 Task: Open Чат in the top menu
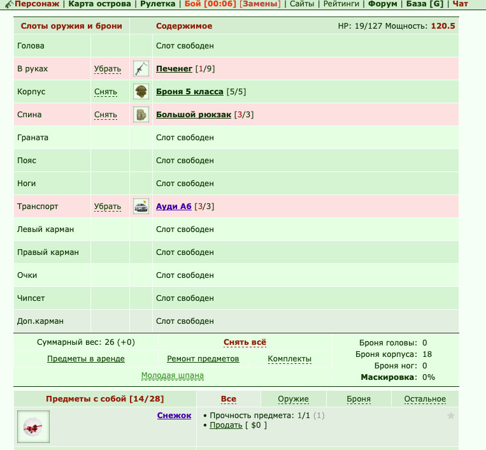[x=461, y=4]
